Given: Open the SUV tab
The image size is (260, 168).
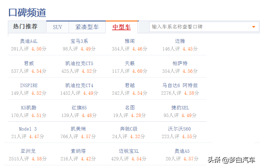Looking at the screenshot, I should (57, 27).
